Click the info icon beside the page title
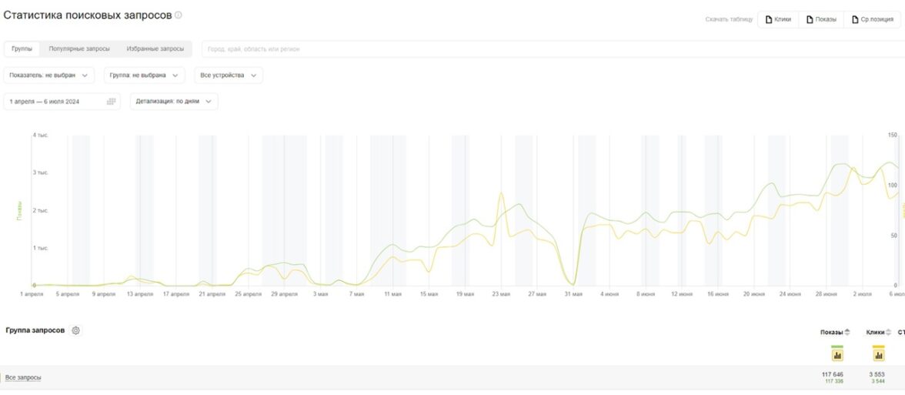The width and height of the screenshot is (905, 395). (179, 15)
